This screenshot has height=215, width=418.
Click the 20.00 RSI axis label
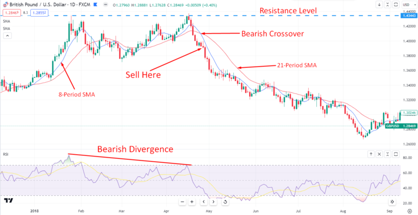(x=408, y=203)
